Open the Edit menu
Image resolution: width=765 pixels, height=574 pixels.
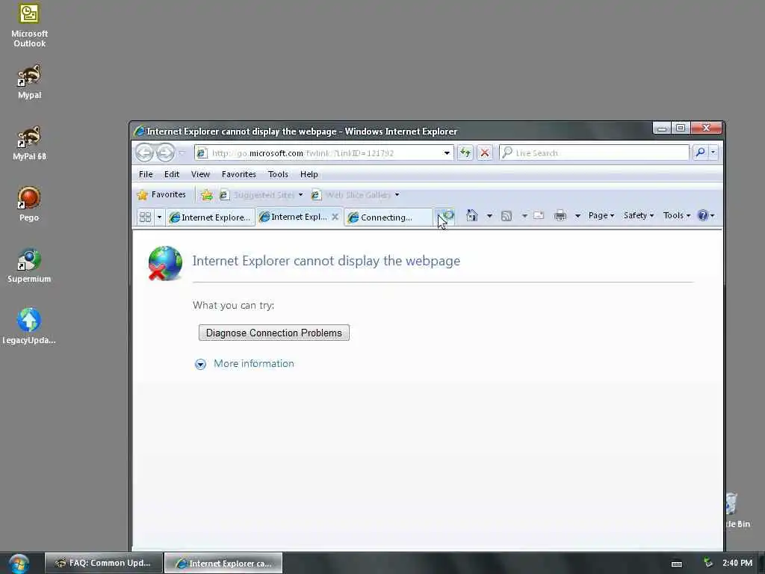tap(172, 174)
